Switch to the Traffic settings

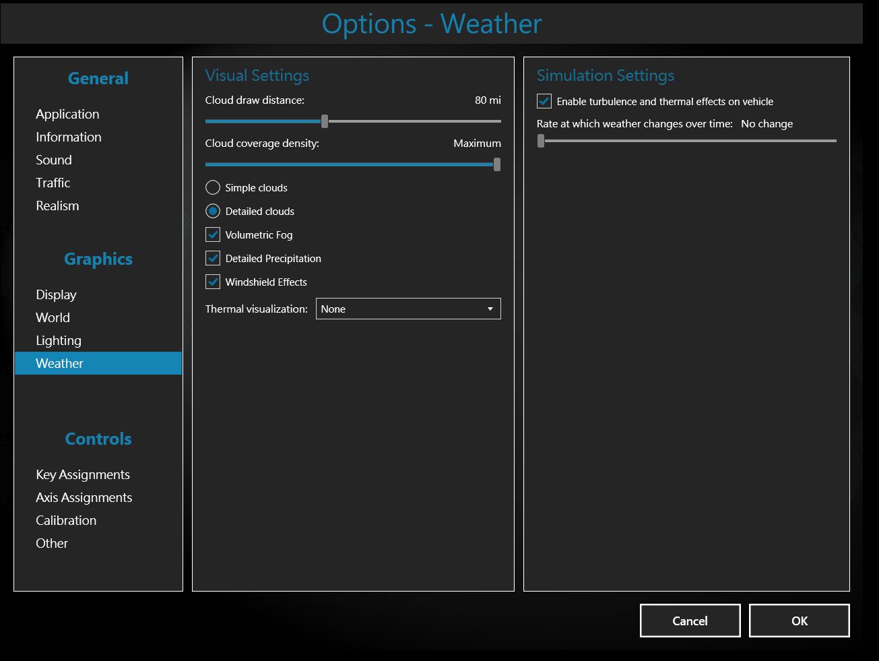(x=53, y=183)
